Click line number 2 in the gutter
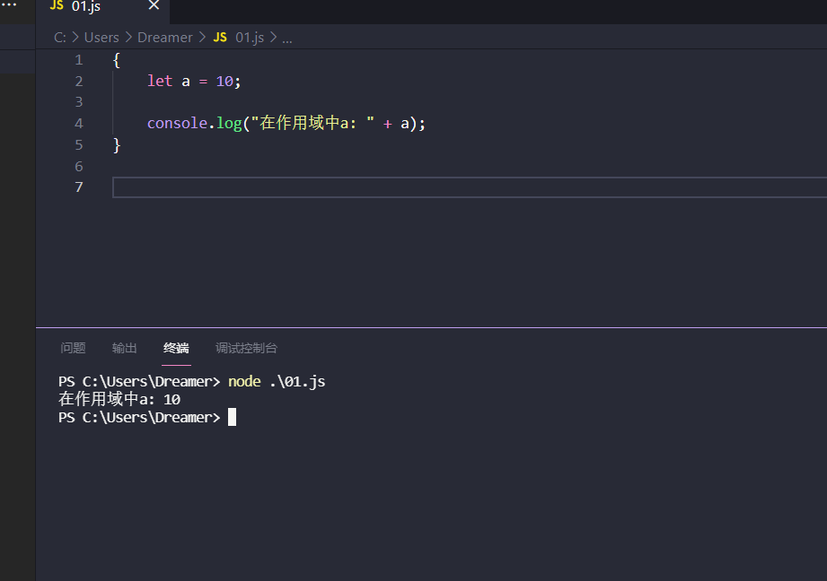 [x=79, y=81]
